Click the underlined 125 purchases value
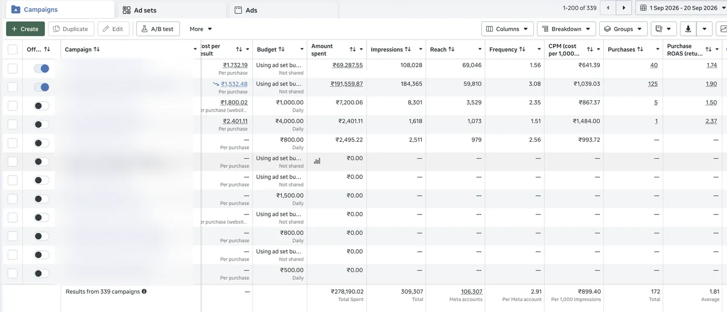The image size is (727, 312). tap(653, 84)
